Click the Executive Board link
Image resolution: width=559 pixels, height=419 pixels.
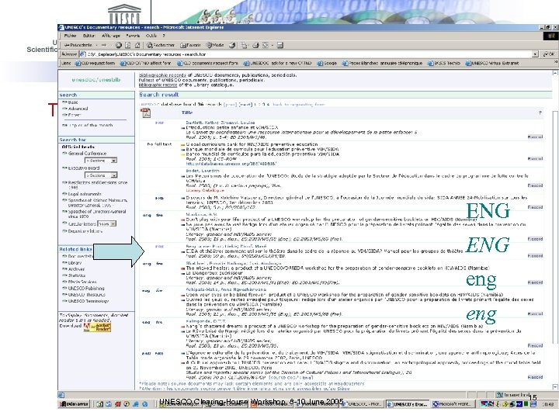pos(84,168)
